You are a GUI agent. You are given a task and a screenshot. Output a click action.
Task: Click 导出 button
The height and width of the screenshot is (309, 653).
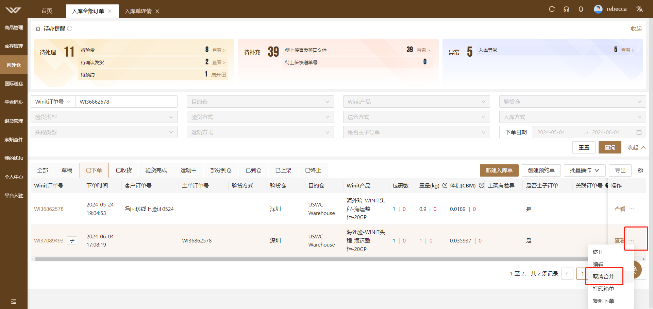click(620, 170)
